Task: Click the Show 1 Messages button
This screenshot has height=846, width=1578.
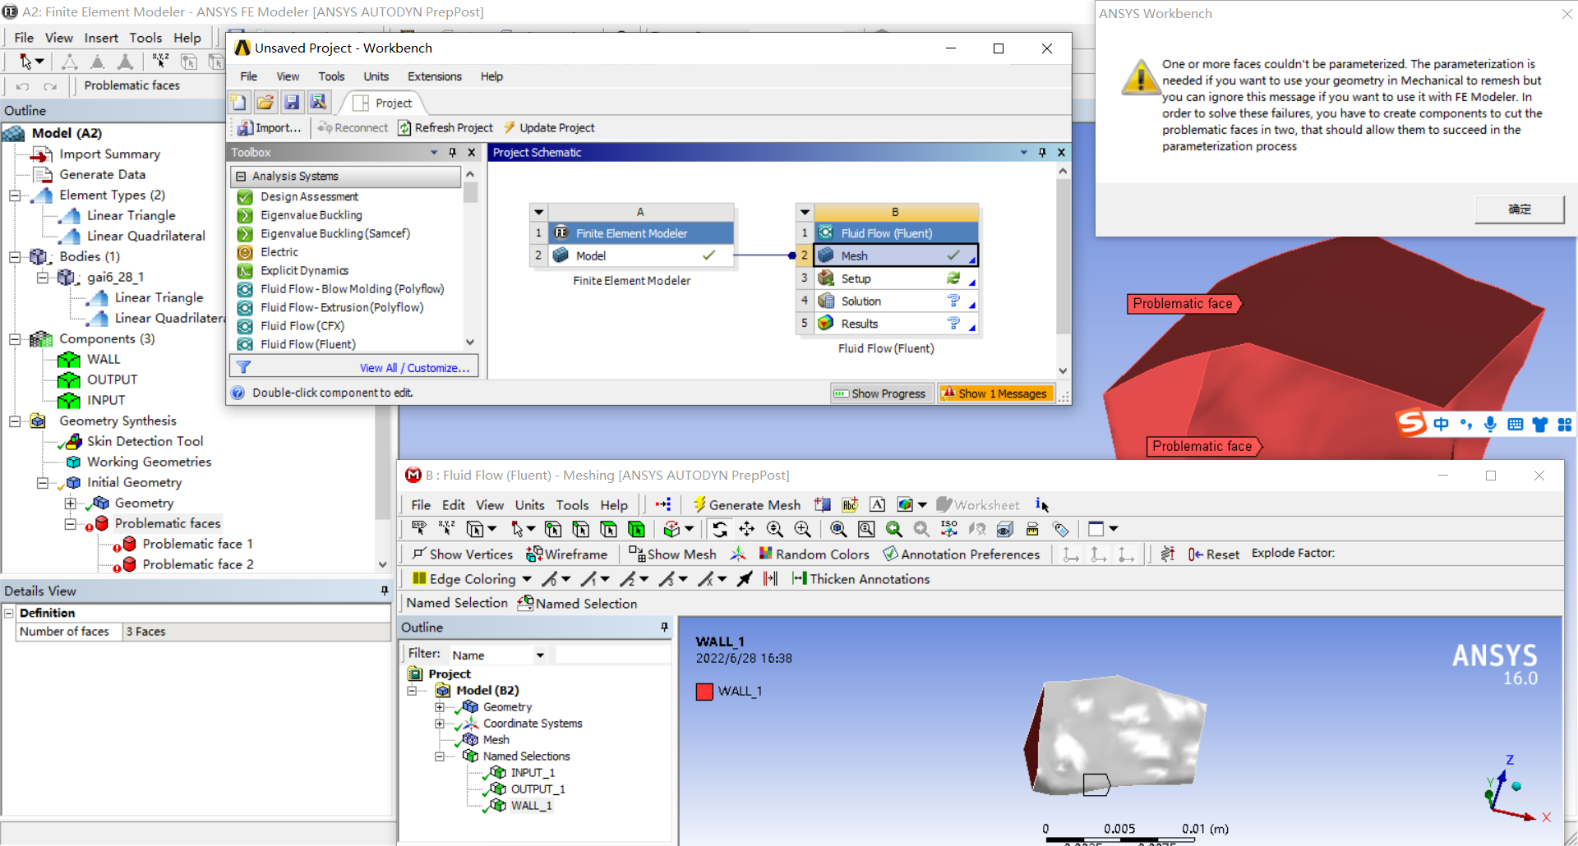Action: click(x=995, y=393)
